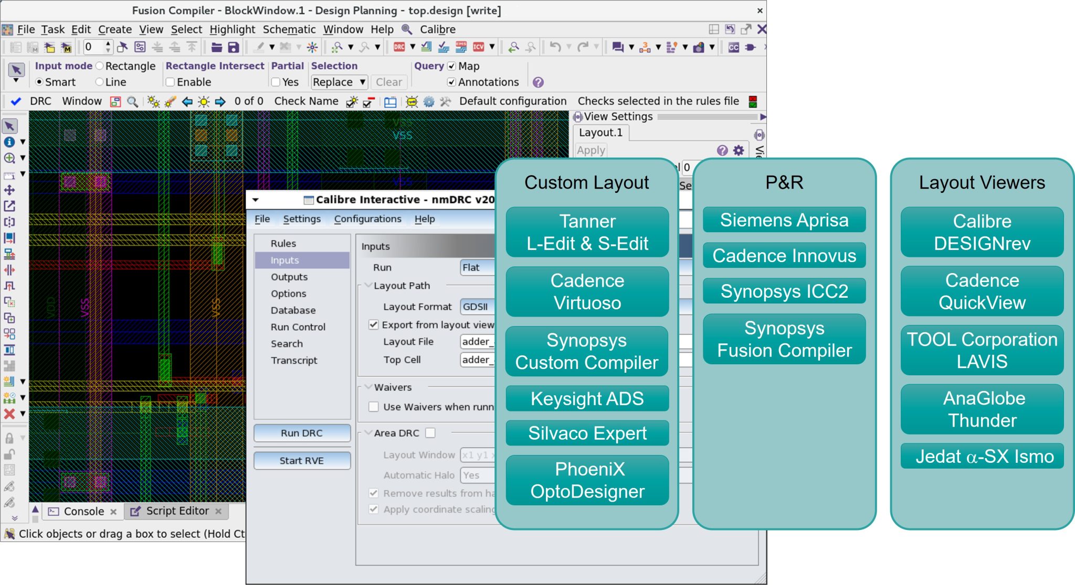Toggle Use Waivers when running checkbox
The height and width of the screenshot is (585, 1075).
374,407
